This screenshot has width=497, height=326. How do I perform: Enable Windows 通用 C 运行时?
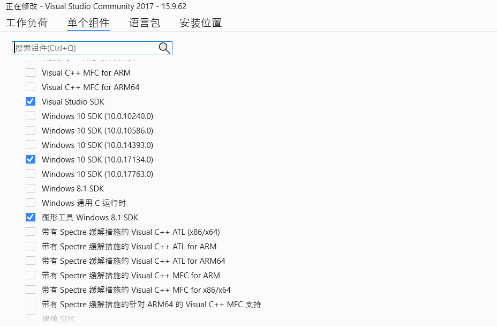[x=31, y=203]
